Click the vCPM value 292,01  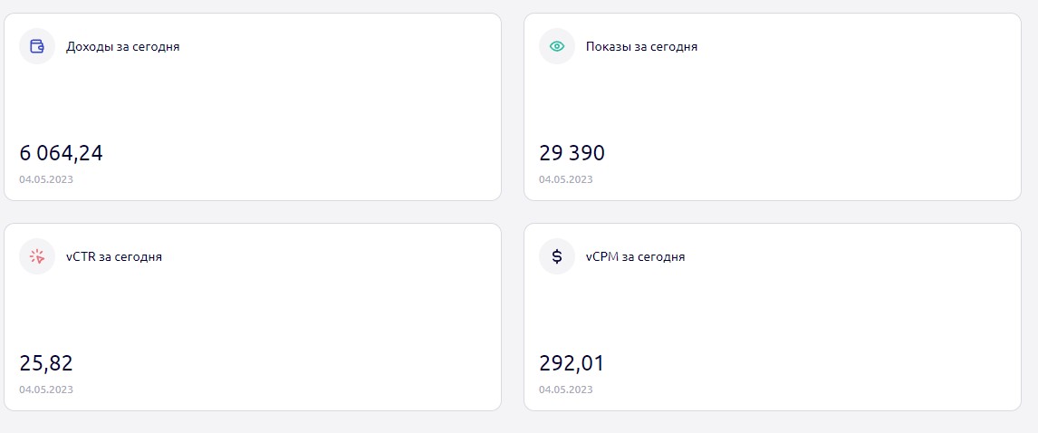[x=572, y=363]
